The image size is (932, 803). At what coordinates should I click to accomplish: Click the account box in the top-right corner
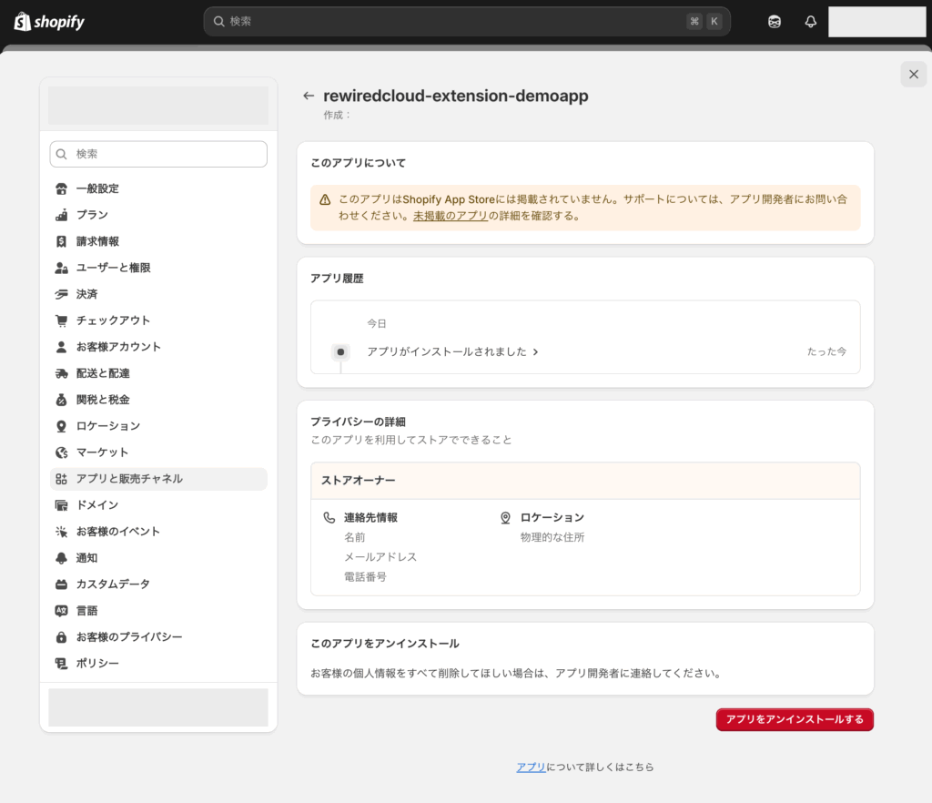tap(876, 22)
